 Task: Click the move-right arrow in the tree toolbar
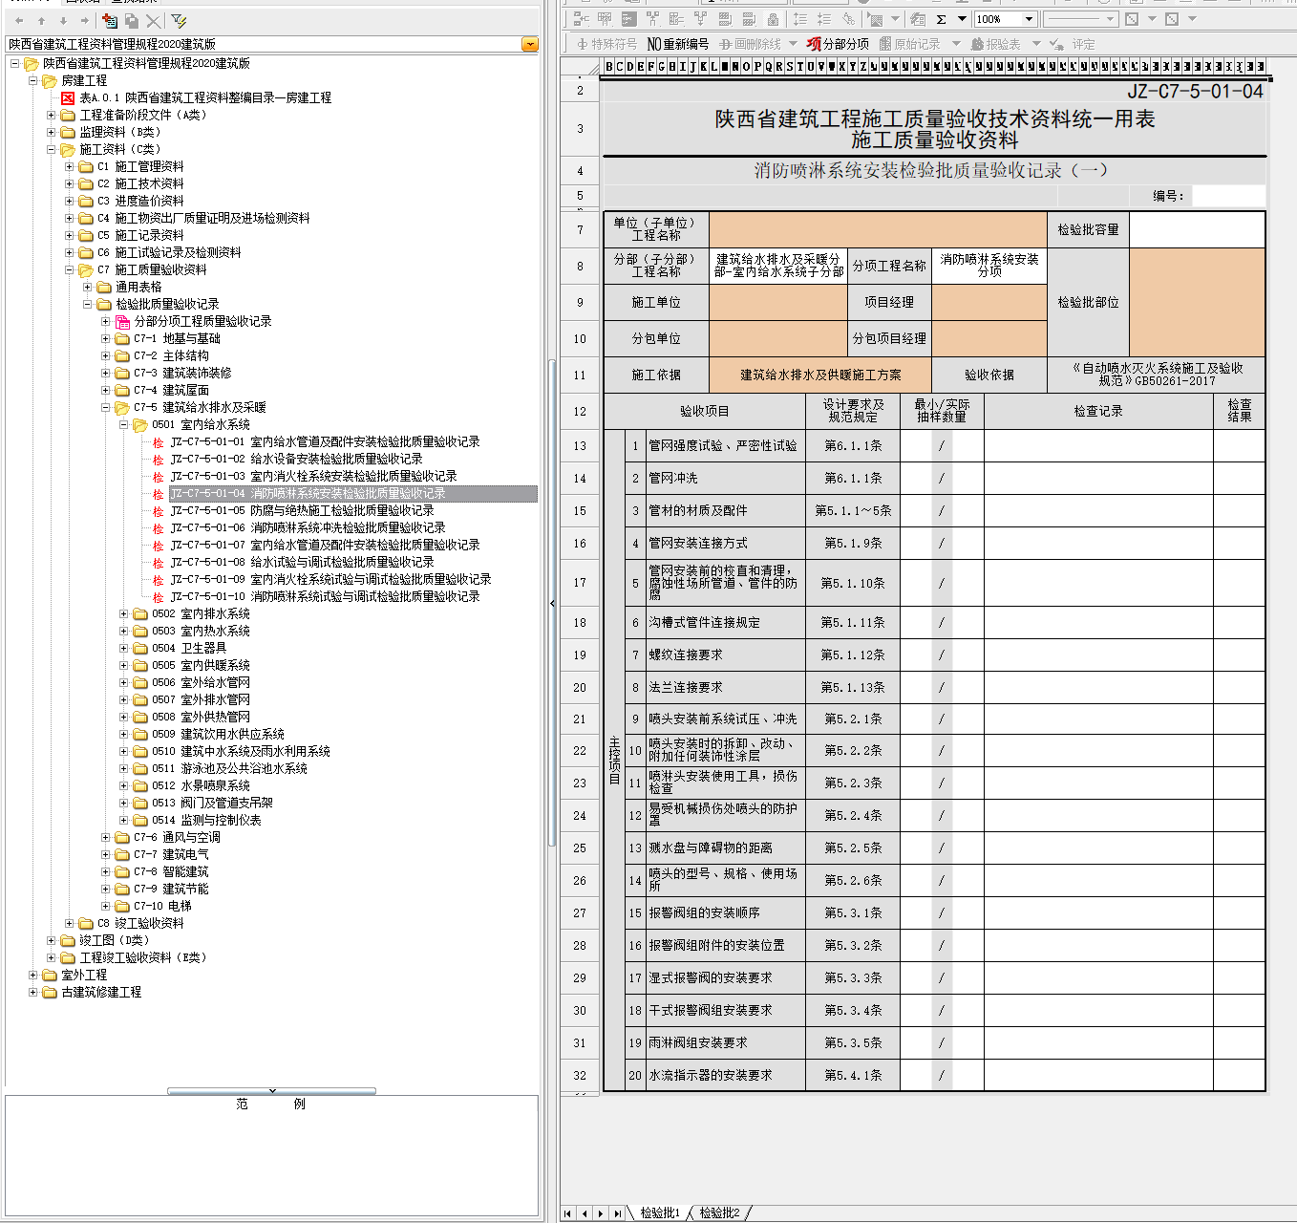coord(85,20)
